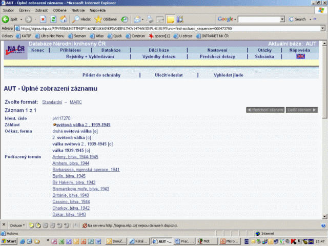Open heading světová válka 2., 1939-1945

click(x=83, y=125)
